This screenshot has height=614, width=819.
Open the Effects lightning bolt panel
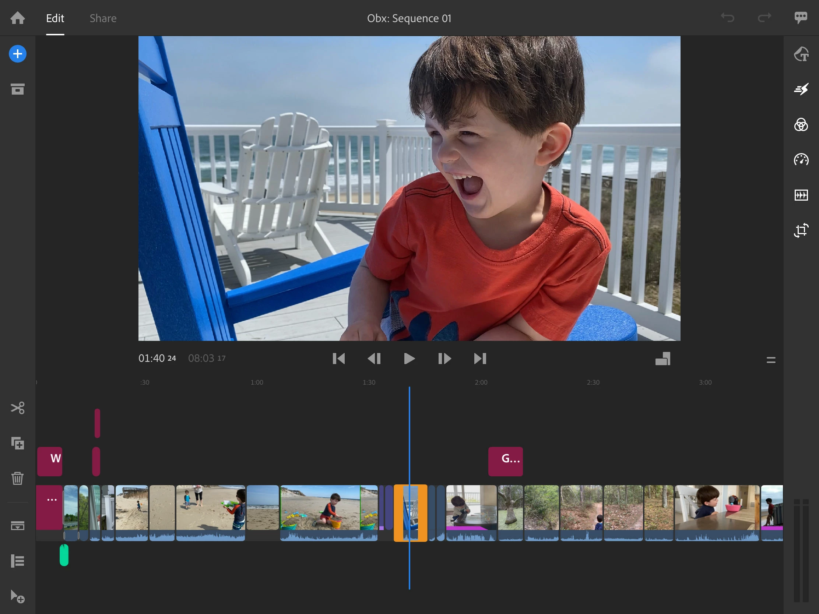click(x=801, y=89)
